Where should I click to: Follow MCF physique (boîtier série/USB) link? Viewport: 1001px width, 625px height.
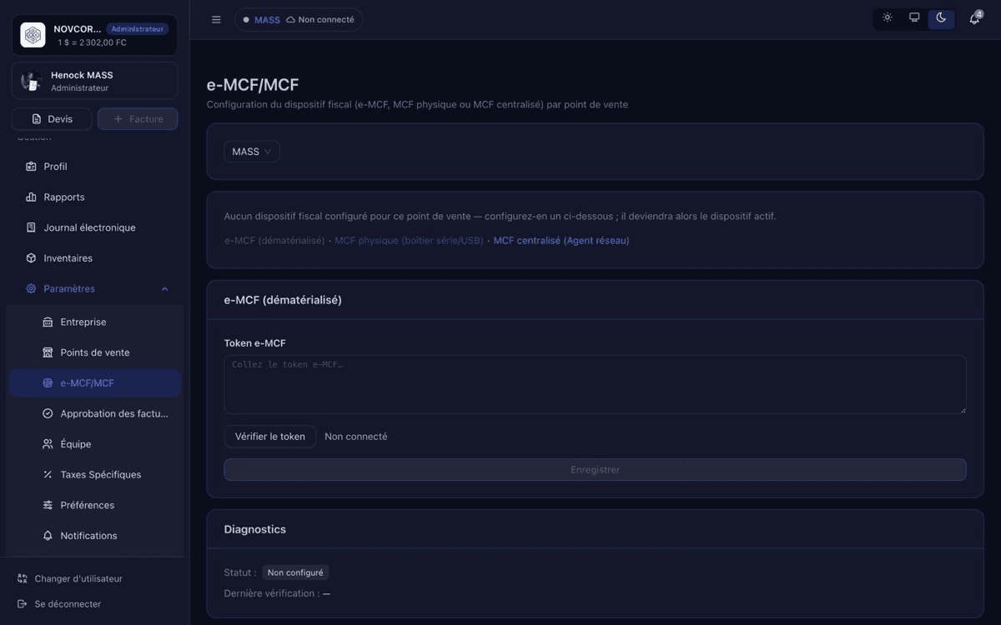[409, 241]
